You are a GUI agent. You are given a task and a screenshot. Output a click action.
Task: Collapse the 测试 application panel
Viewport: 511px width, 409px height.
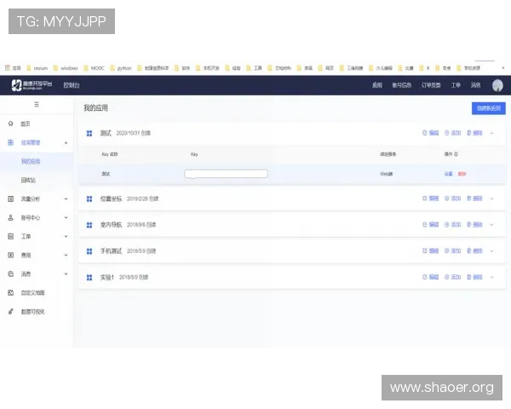click(x=491, y=133)
